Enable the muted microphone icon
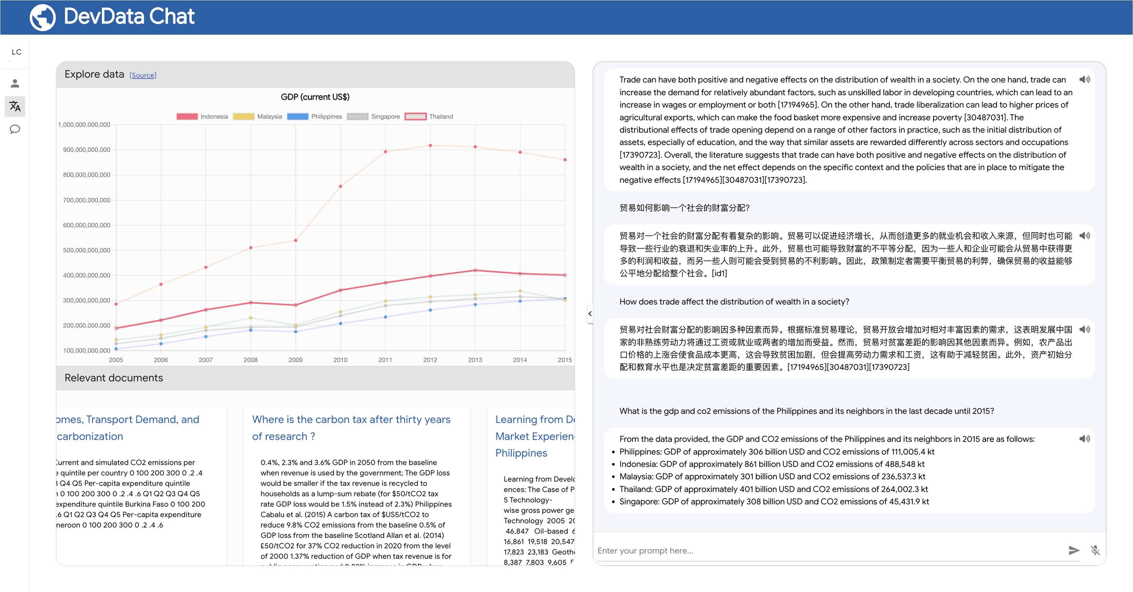Screen dimensions: 1133x592 1095,550
